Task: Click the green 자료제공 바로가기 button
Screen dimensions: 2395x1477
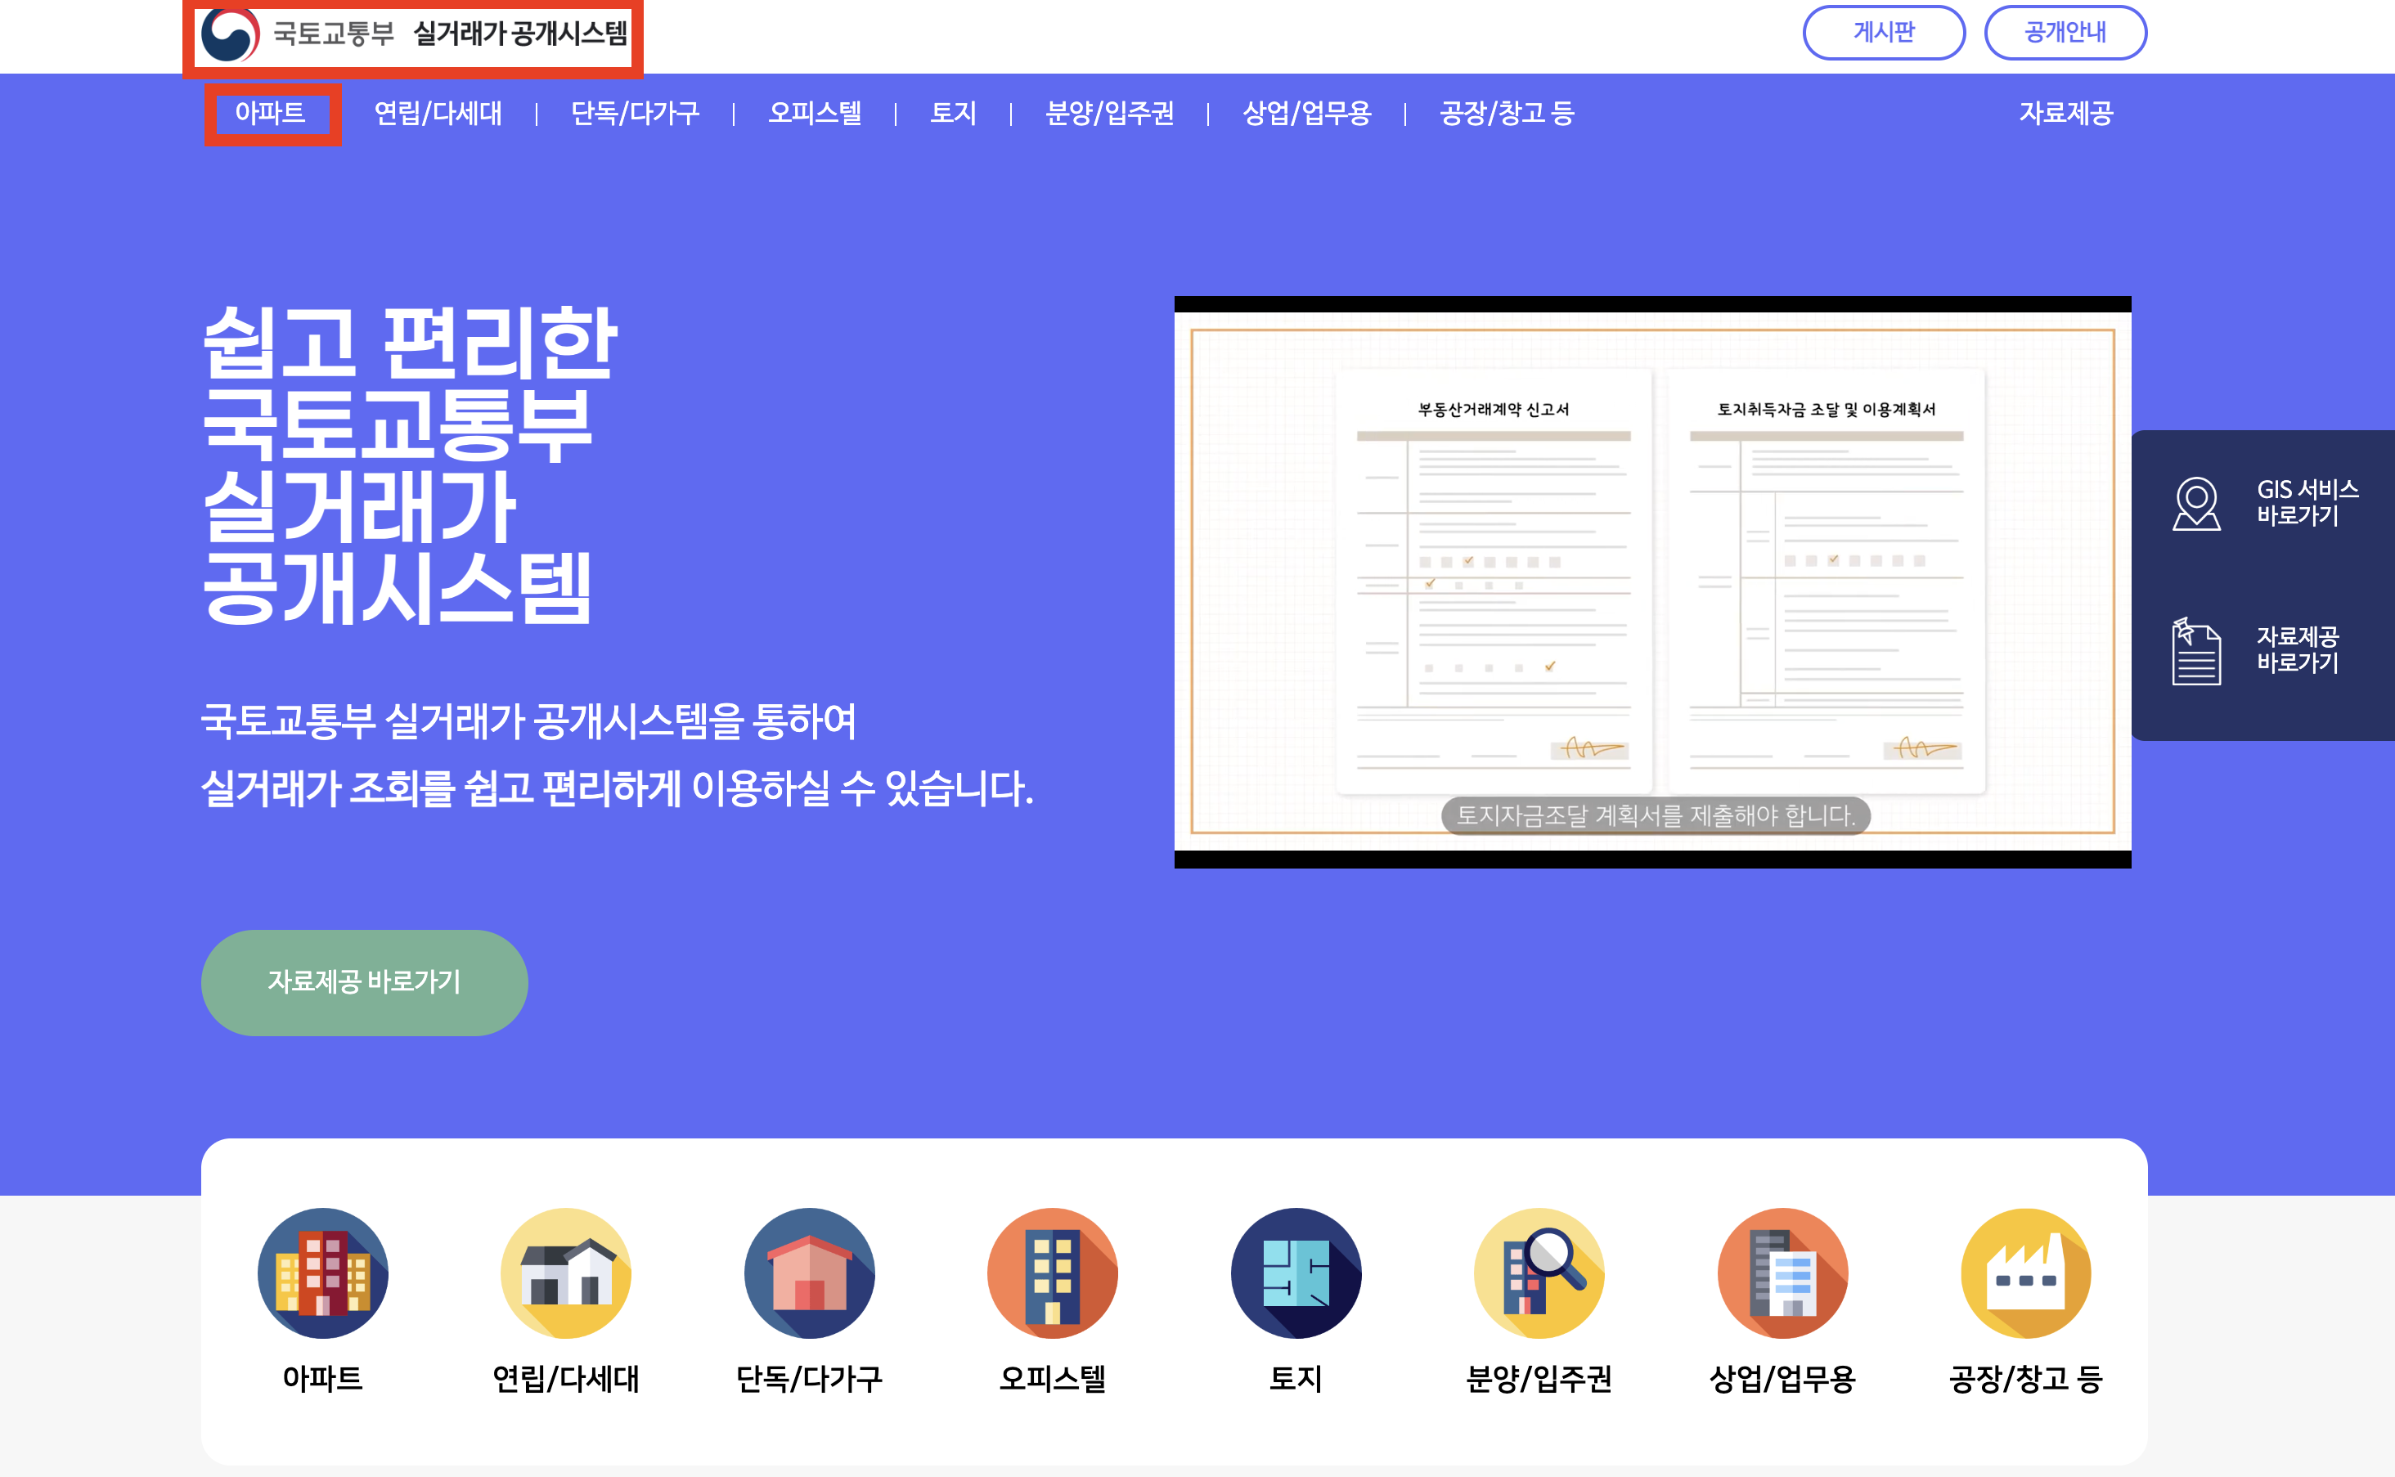Action: (364, 981)
